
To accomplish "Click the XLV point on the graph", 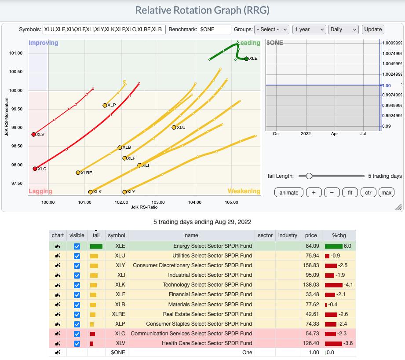I will point(33,134).
